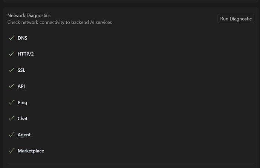Viewport: 260px width, 168px height.
Task: Click the HTTP/2 checkmark icon
Action: click(11, 54)
